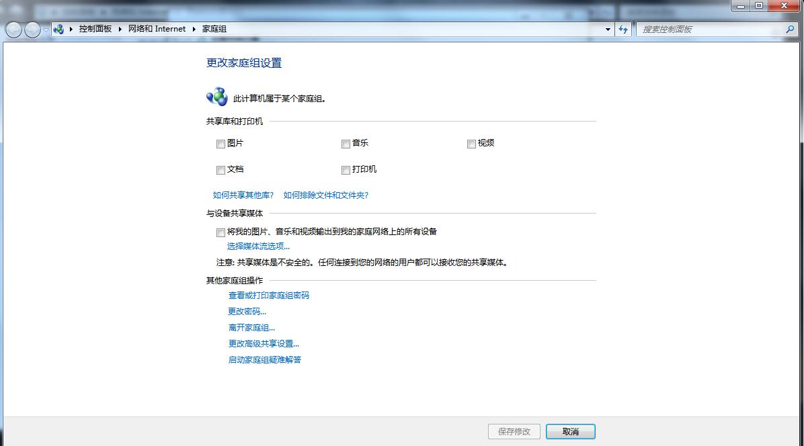Open 网络和Internet from the breadcrumb

click(x=156, y=29)
